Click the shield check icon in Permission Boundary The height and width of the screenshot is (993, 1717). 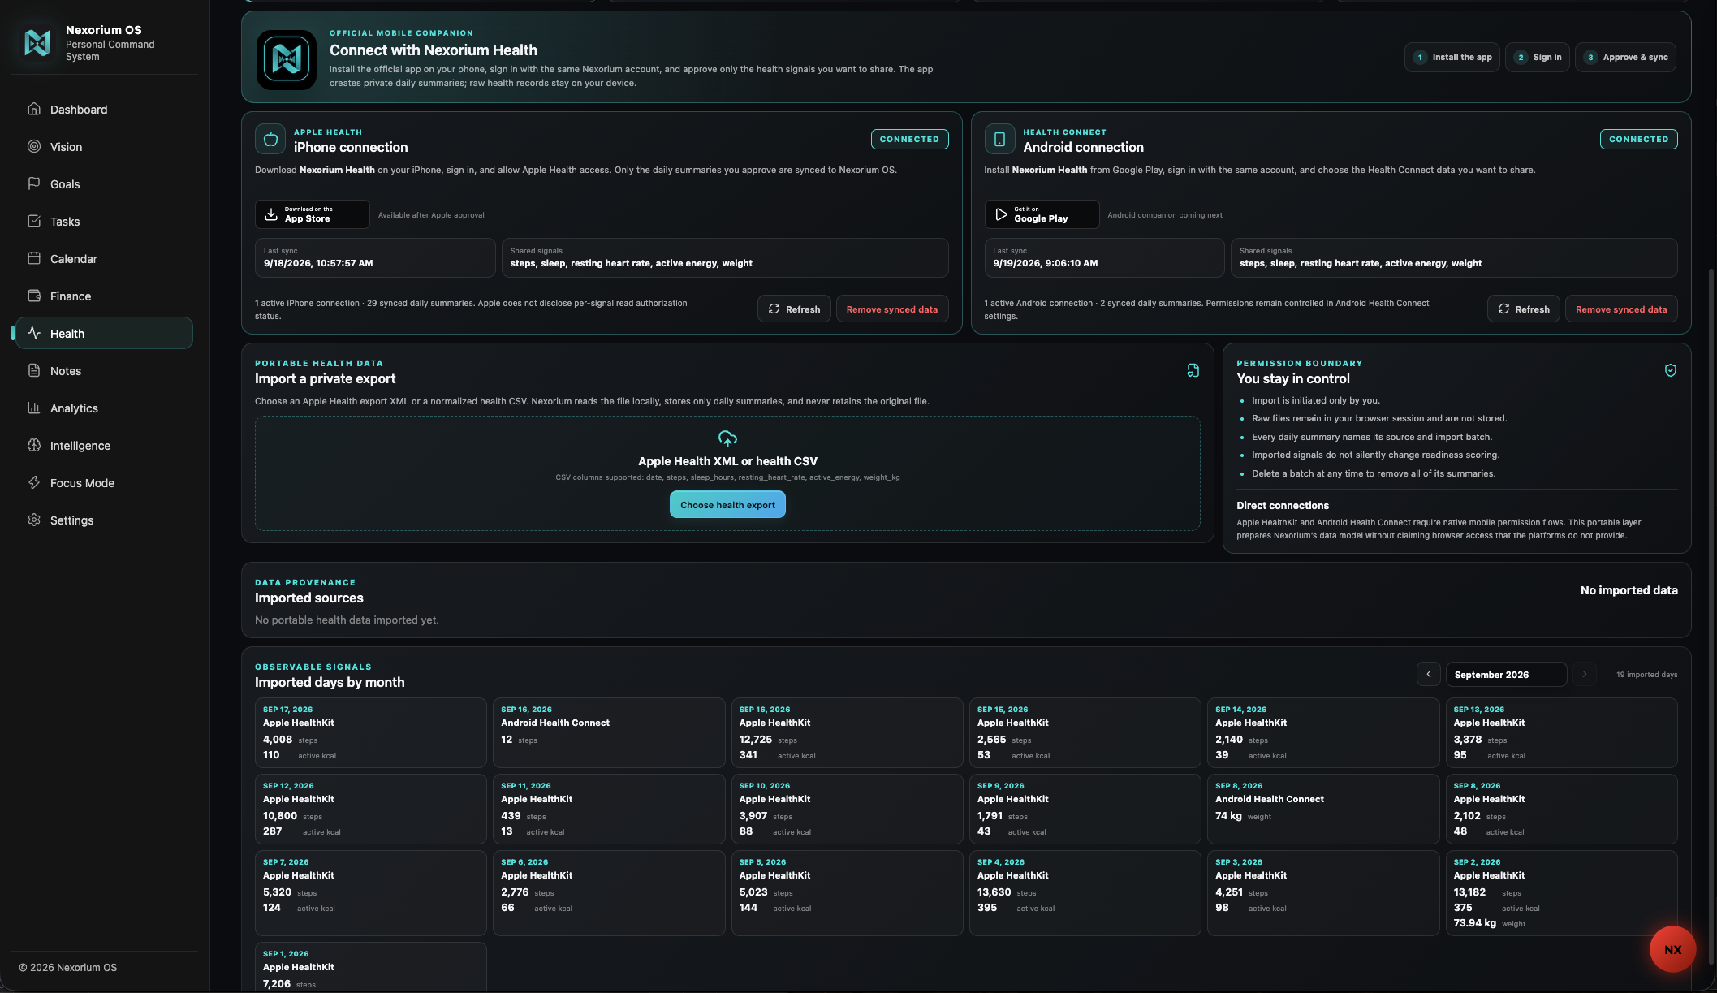coord(1670,370)
